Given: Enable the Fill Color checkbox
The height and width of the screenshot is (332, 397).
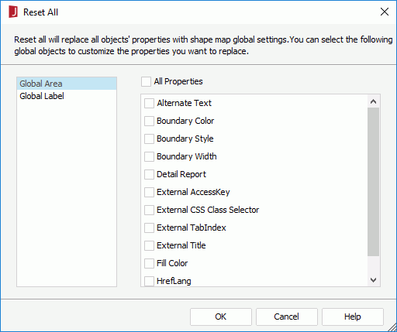Looking at the screenshot, I should click(x=149, y=263).
